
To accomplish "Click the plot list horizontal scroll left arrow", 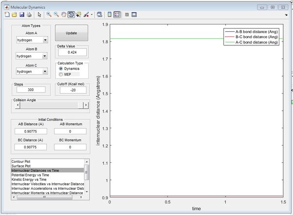I will tap(14, 197).
